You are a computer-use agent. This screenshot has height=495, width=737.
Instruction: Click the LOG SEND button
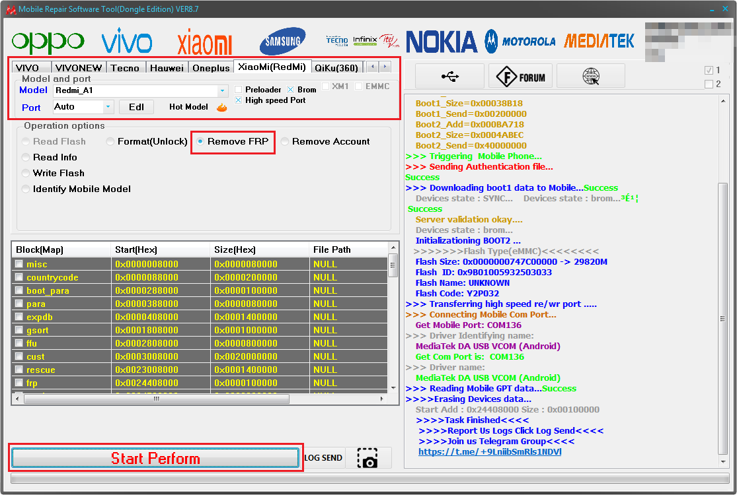(323, 458)
